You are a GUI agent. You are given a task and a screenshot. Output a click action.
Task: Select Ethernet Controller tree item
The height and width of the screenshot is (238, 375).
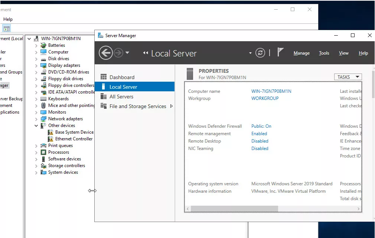[74, 139]
